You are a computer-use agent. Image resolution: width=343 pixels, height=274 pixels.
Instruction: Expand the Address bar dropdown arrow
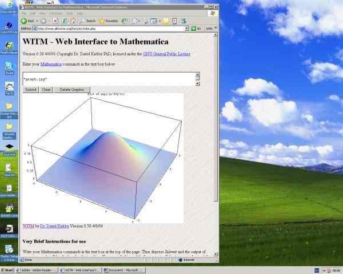pyautogui.click(x=186, y=29)
